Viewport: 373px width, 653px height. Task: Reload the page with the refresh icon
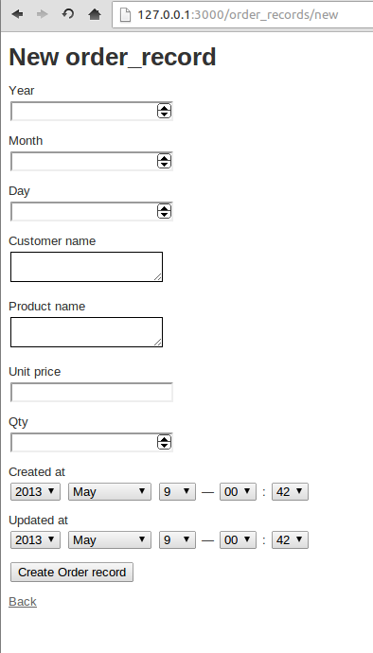pos(68,14)
